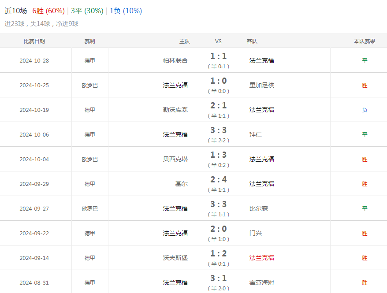Click 法兰克福 in the 贝西克塔 match row
The image size is (387, 293).
pos(262,159)
